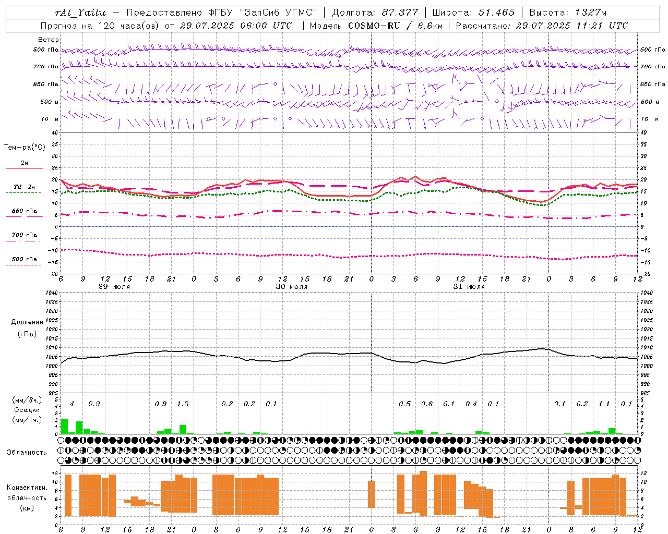
Task: Click the Конвективн. облачность chart label
Action: [27, 497]
